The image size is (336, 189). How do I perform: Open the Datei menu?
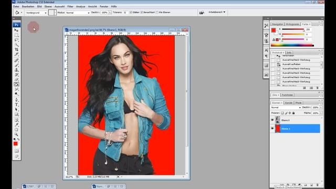(x=16, y=7)
